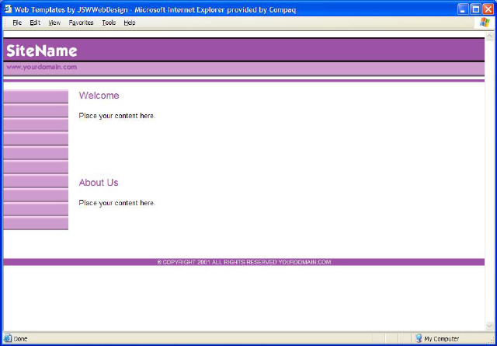
Task: Click the topmost blank sidebar navigation button
Action: tap(36, 96)
